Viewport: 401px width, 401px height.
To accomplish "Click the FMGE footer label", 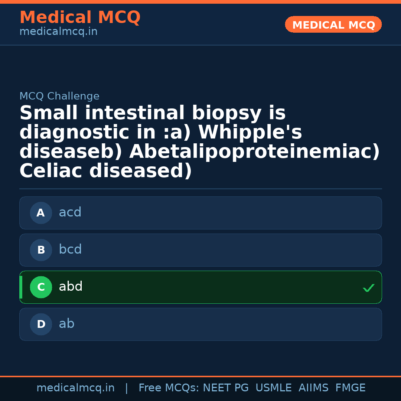I will (x=350, y=388).
